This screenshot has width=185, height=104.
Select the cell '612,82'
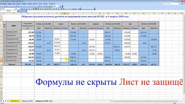92,47
